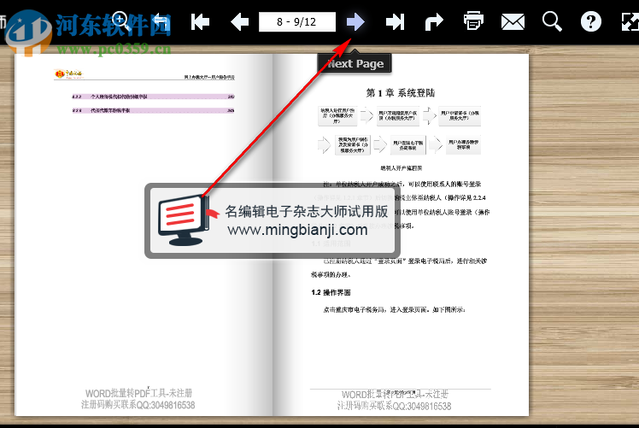The image size is (639, 428).
Task: Go to the previous page
Action: pos(239,21)
